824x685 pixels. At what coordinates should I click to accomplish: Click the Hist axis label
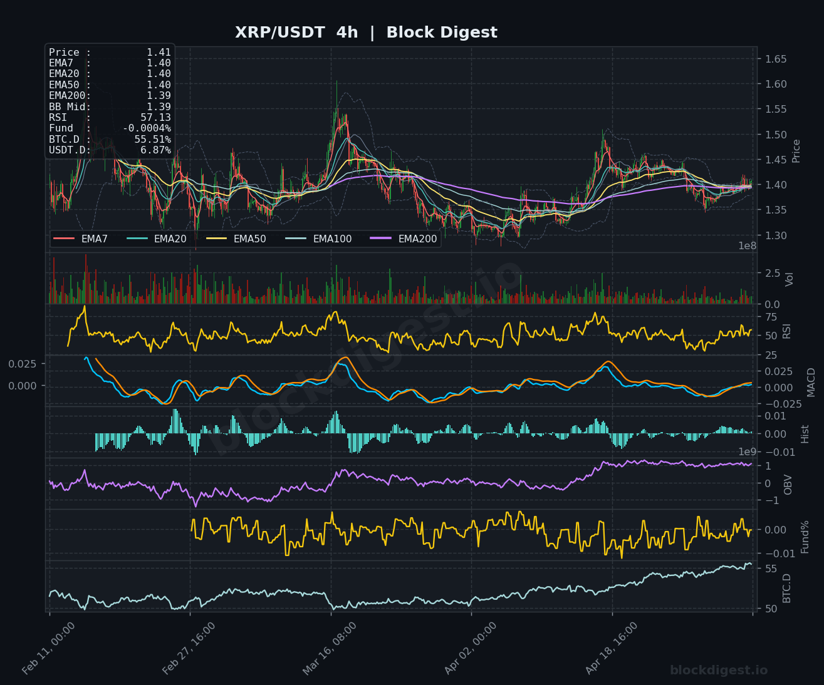tap(805, 433)
